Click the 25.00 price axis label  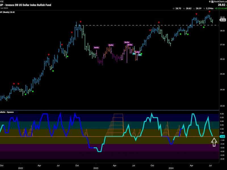coord(222,74)
